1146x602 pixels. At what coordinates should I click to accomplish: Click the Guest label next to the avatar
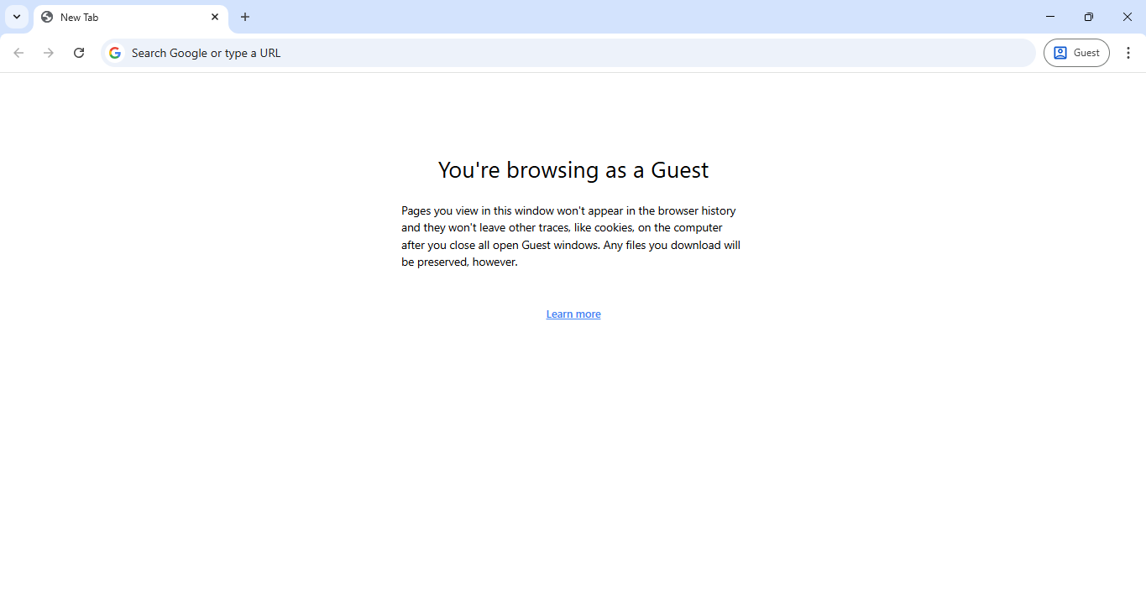pos(1086,52)
